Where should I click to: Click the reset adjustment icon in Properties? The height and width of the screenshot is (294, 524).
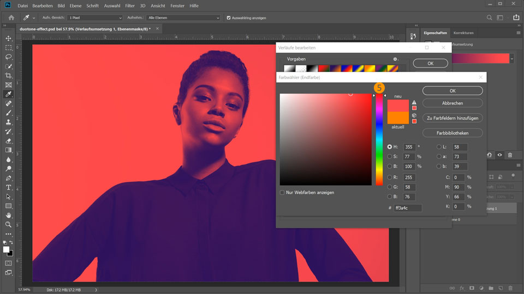[489, 155]
